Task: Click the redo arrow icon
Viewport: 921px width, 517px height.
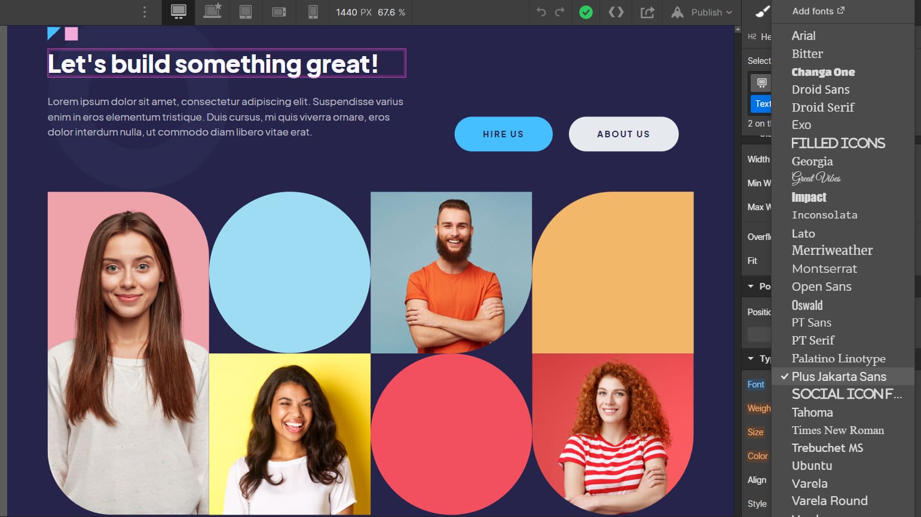Action: (561, 12)
